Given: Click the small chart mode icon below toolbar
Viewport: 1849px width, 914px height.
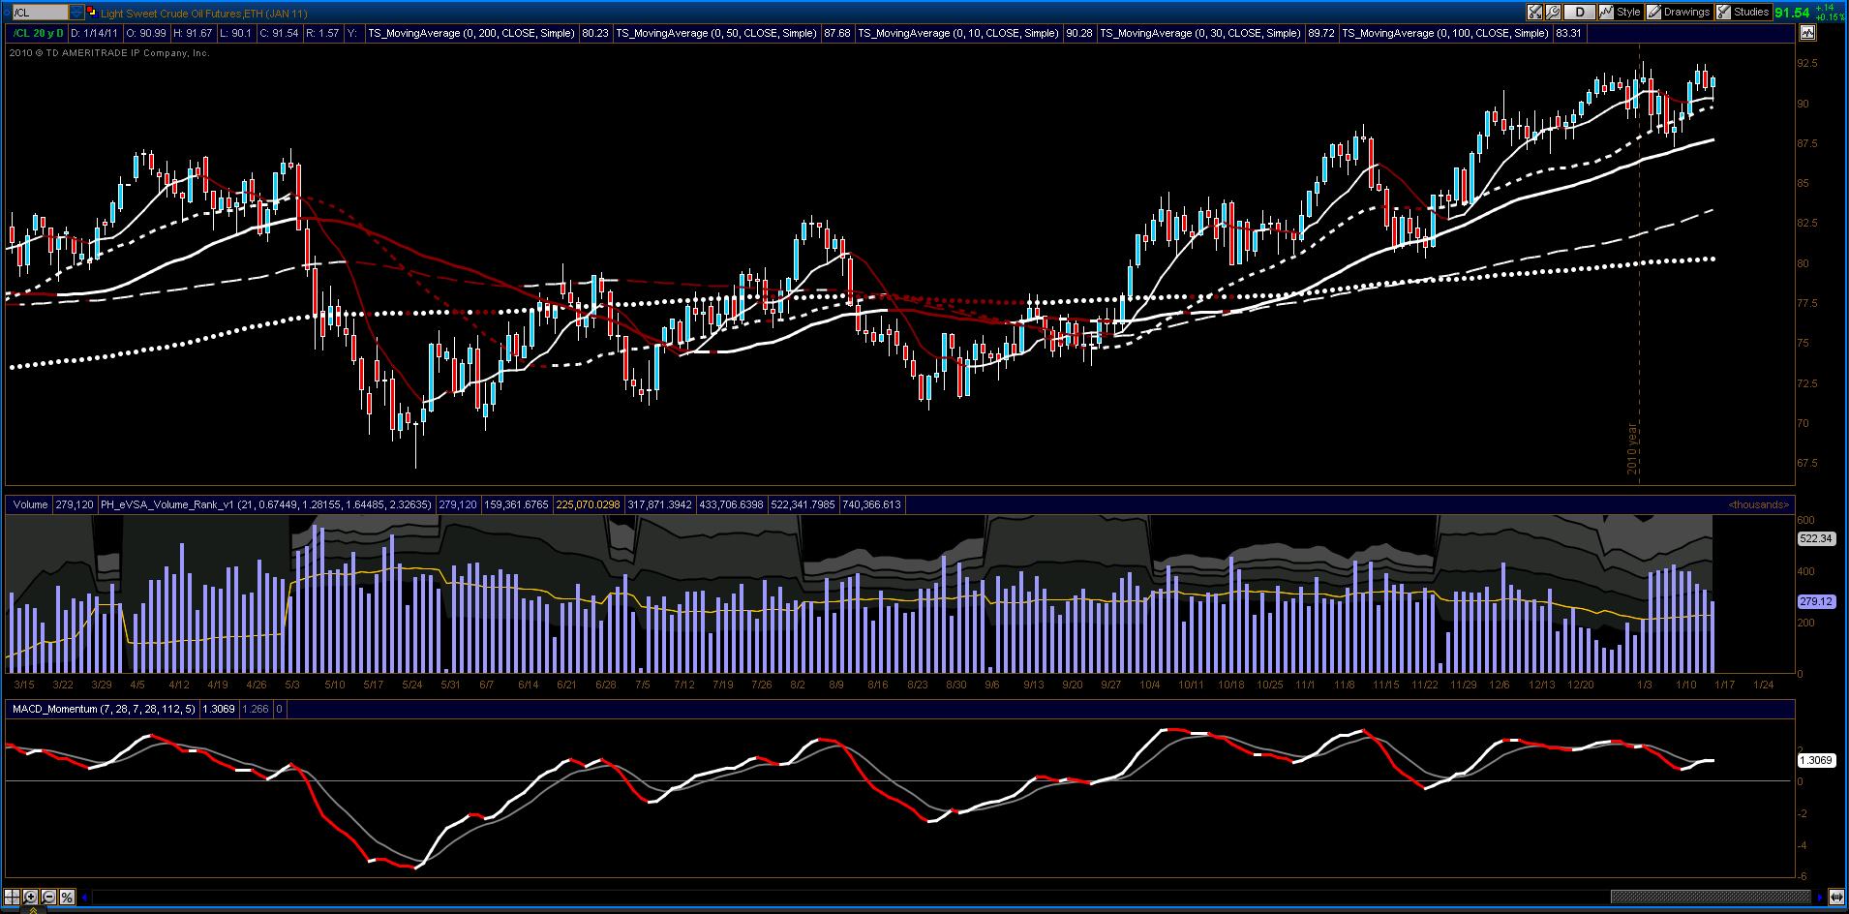Looking at the screenshot, I should [x=1807, y=32].
